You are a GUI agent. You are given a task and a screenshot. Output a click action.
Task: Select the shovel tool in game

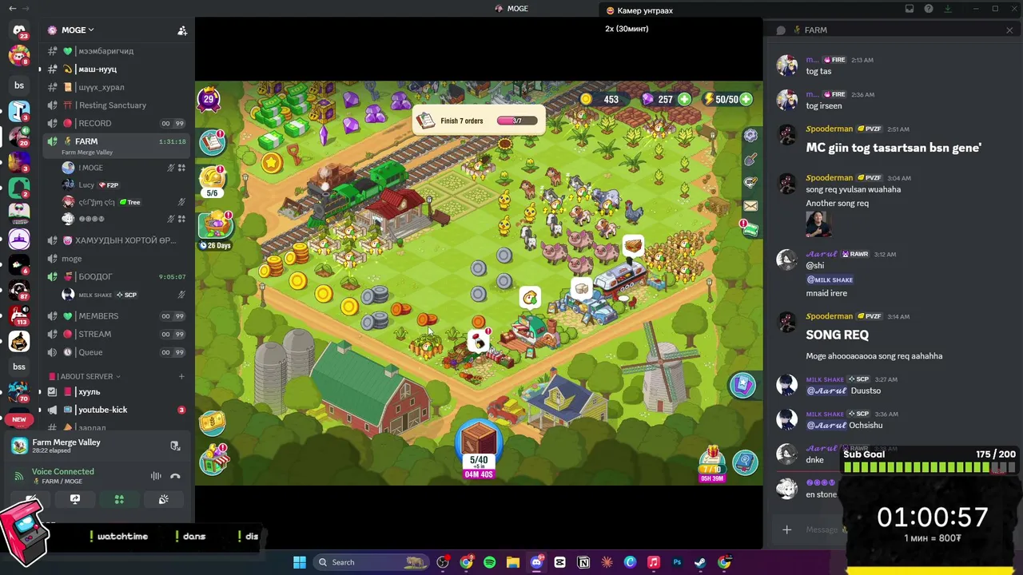coord(750,160)
